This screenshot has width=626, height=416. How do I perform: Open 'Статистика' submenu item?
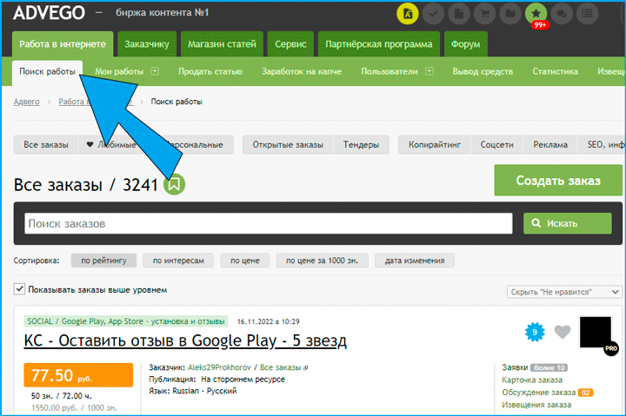[x=556, y=71]
